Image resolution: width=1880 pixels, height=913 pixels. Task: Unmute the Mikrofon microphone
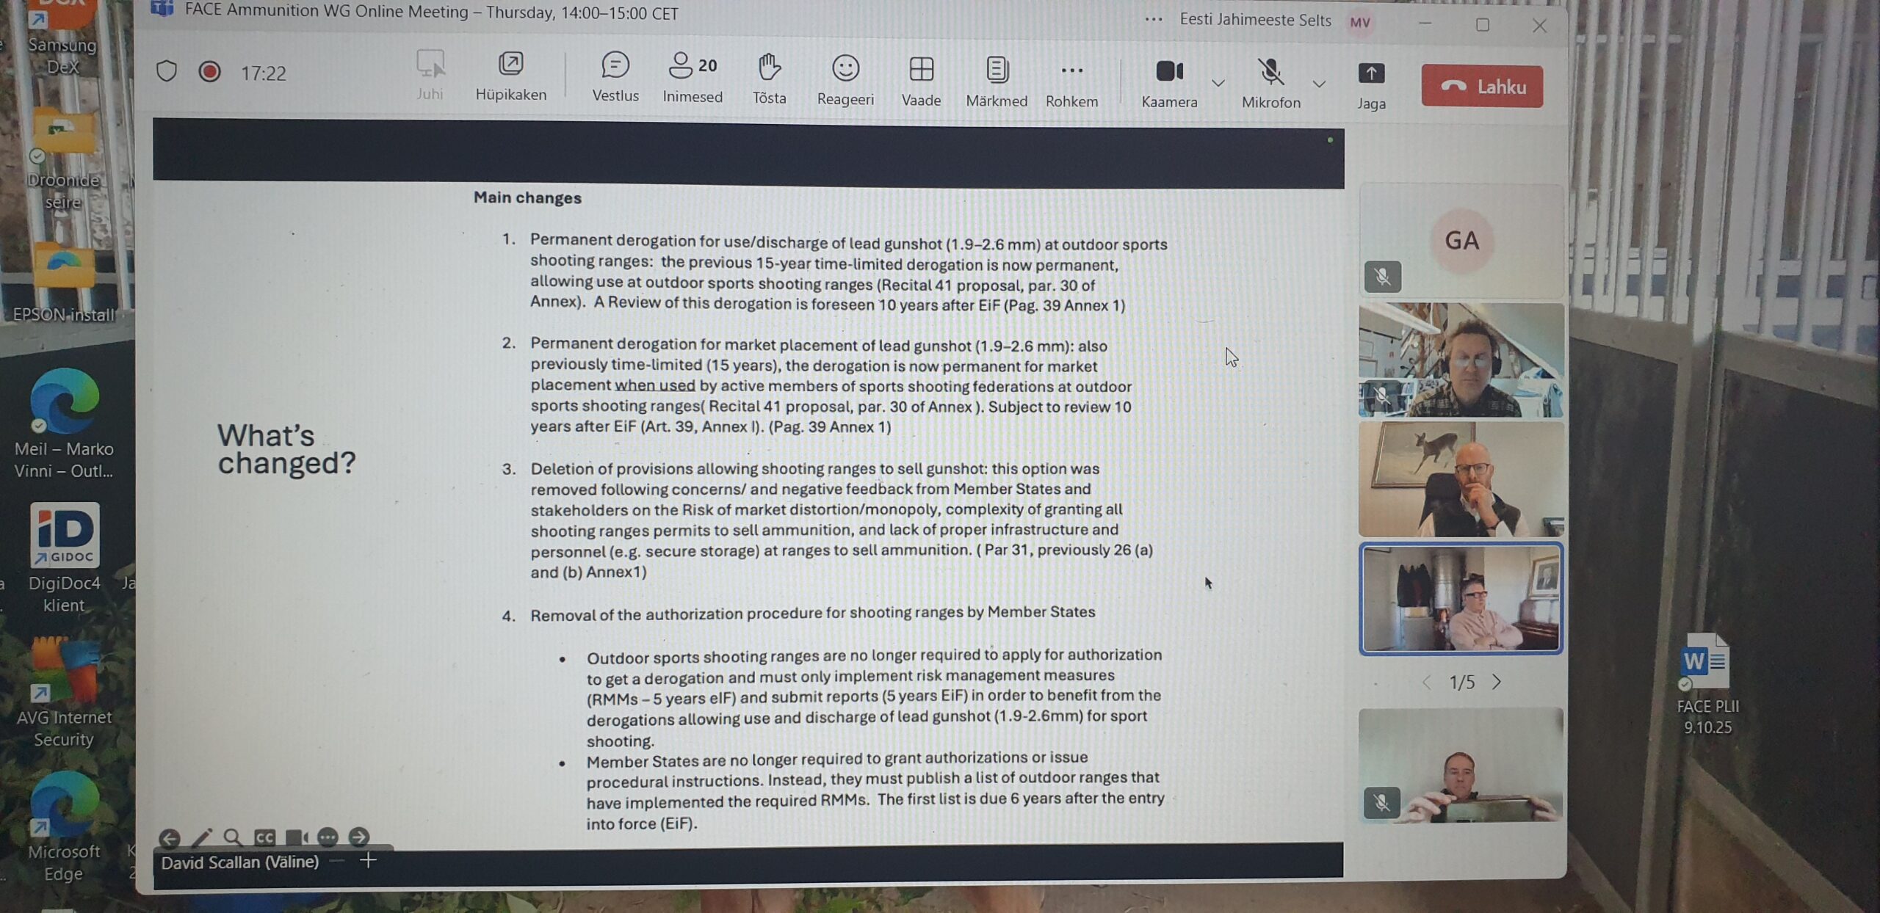click(1270, 73)
